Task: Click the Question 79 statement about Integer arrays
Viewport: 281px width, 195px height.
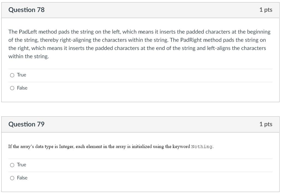Action: tap(110, 146)
